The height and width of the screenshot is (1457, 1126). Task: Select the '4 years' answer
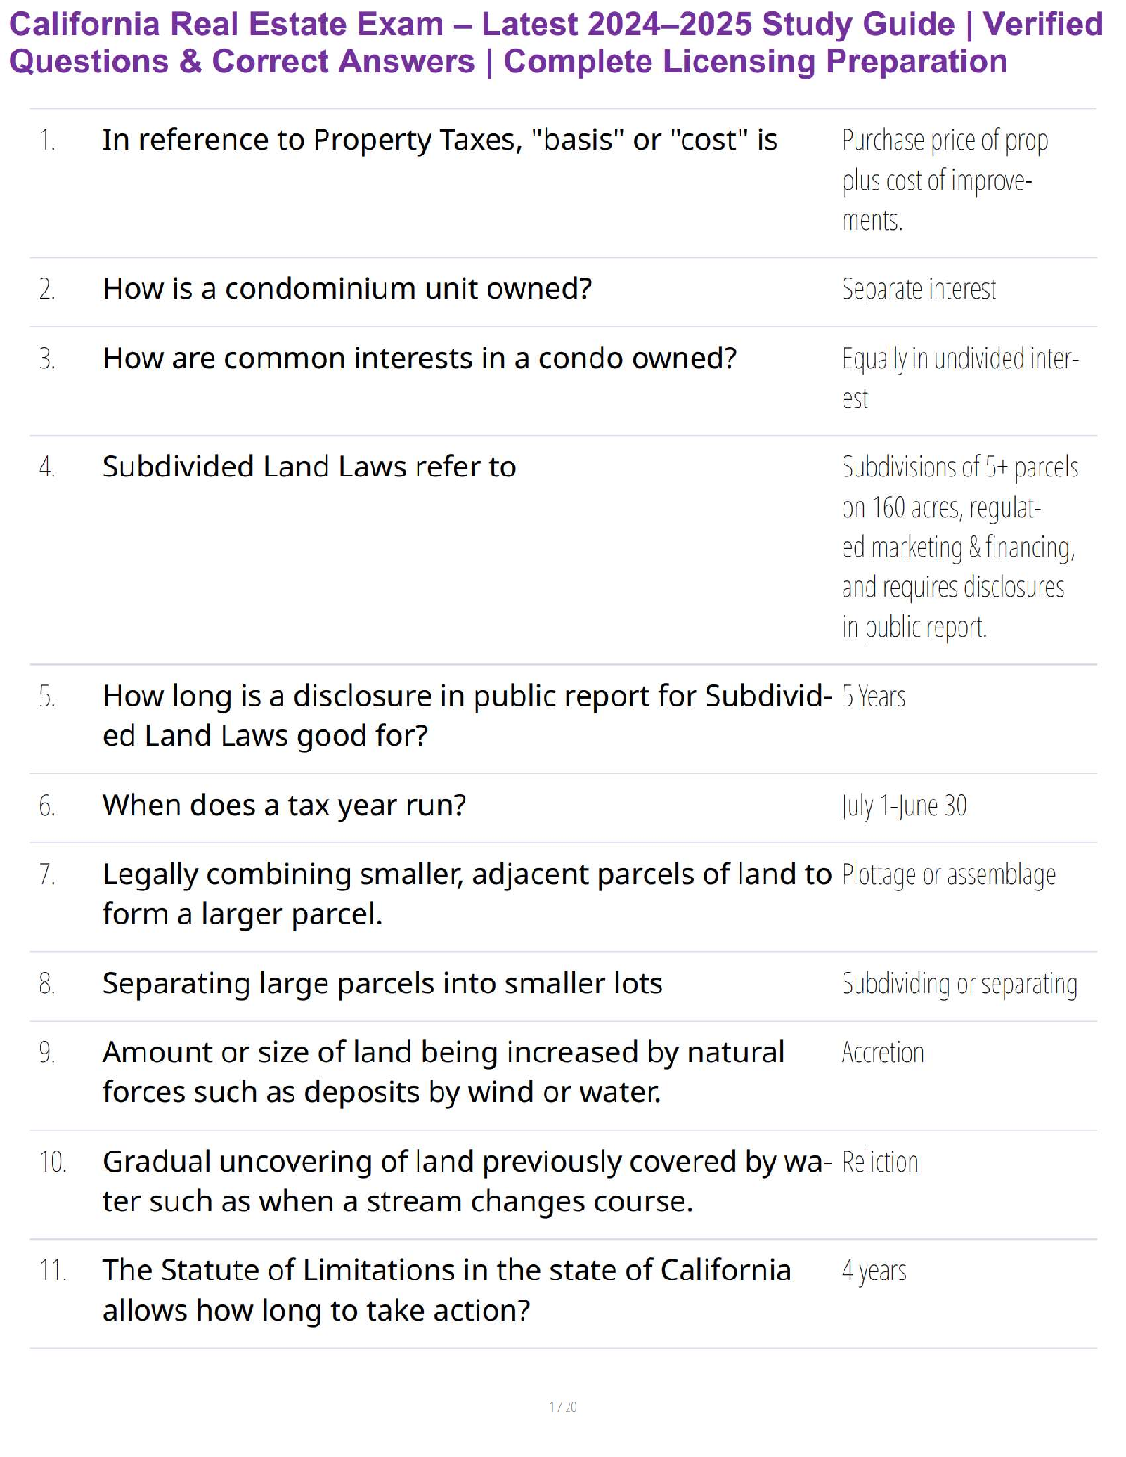873,1271
